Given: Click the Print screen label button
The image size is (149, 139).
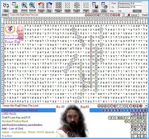Looking at the screenshot, I should click(x=104, y=11).
